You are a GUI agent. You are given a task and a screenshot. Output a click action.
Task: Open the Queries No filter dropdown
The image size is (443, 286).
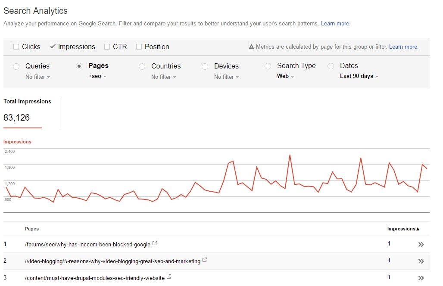coord(37,77)
